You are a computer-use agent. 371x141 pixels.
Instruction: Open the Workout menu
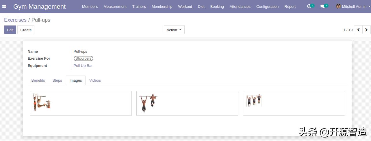tap(185, 6)
